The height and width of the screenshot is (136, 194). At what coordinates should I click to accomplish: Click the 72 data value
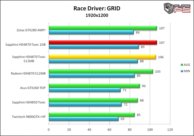125,105
